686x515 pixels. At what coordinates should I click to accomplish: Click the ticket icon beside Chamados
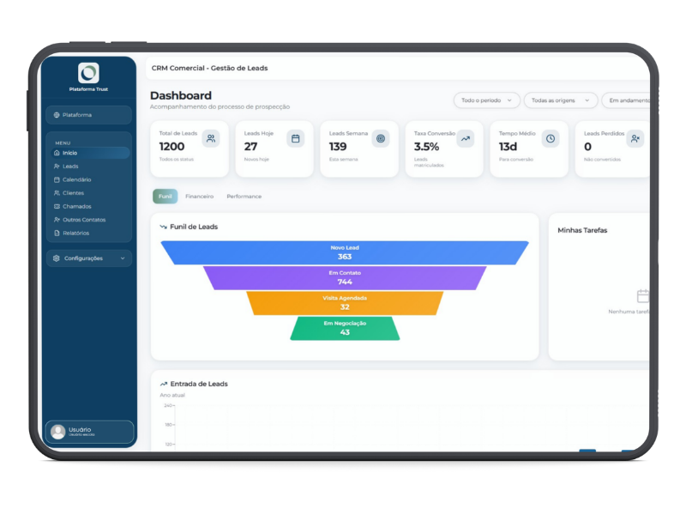tap(57, 206)
